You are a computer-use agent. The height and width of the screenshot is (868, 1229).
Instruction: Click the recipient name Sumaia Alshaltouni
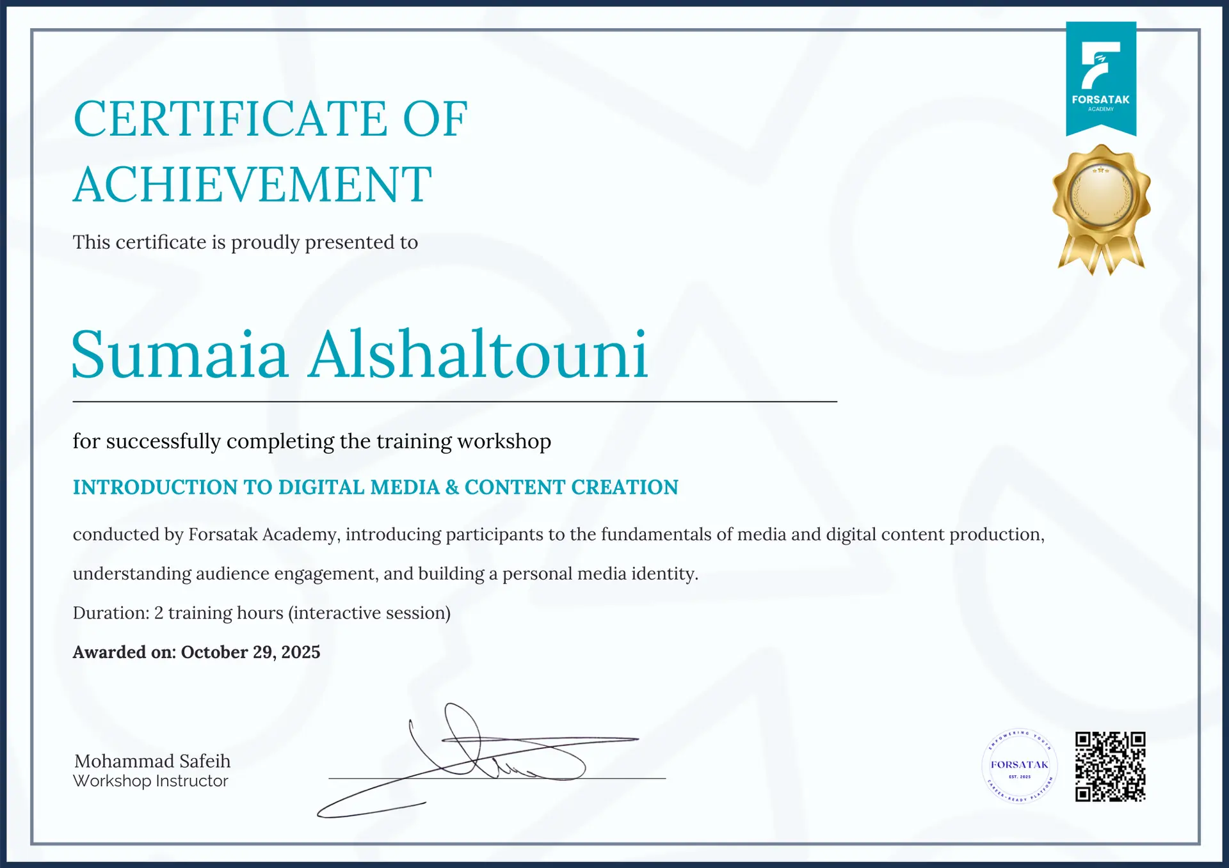(360, 355)
